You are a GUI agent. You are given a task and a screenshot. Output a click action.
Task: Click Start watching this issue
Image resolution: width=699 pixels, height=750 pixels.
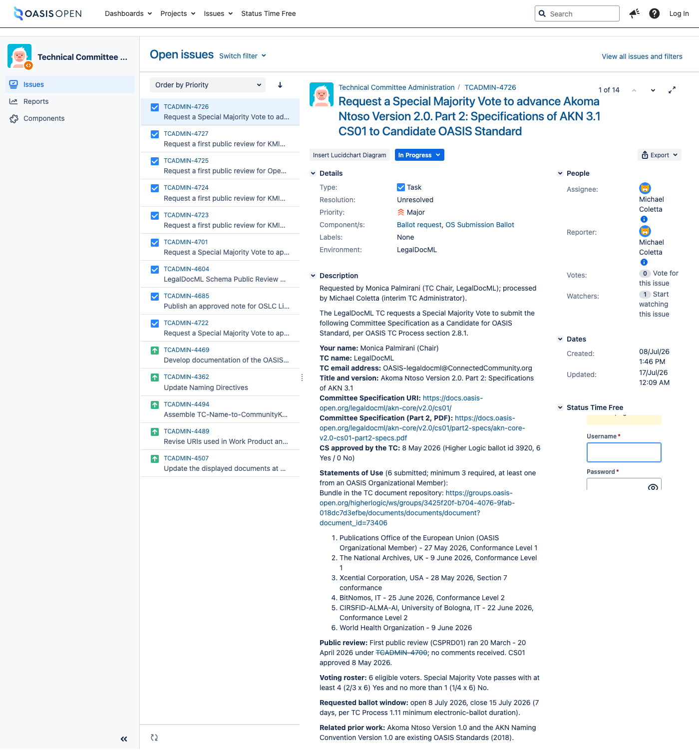(x=654, y=304)
